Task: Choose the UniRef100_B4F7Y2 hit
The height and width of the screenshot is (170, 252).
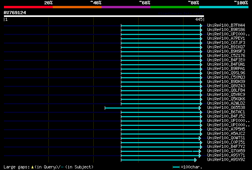Action: pos(226,147)
